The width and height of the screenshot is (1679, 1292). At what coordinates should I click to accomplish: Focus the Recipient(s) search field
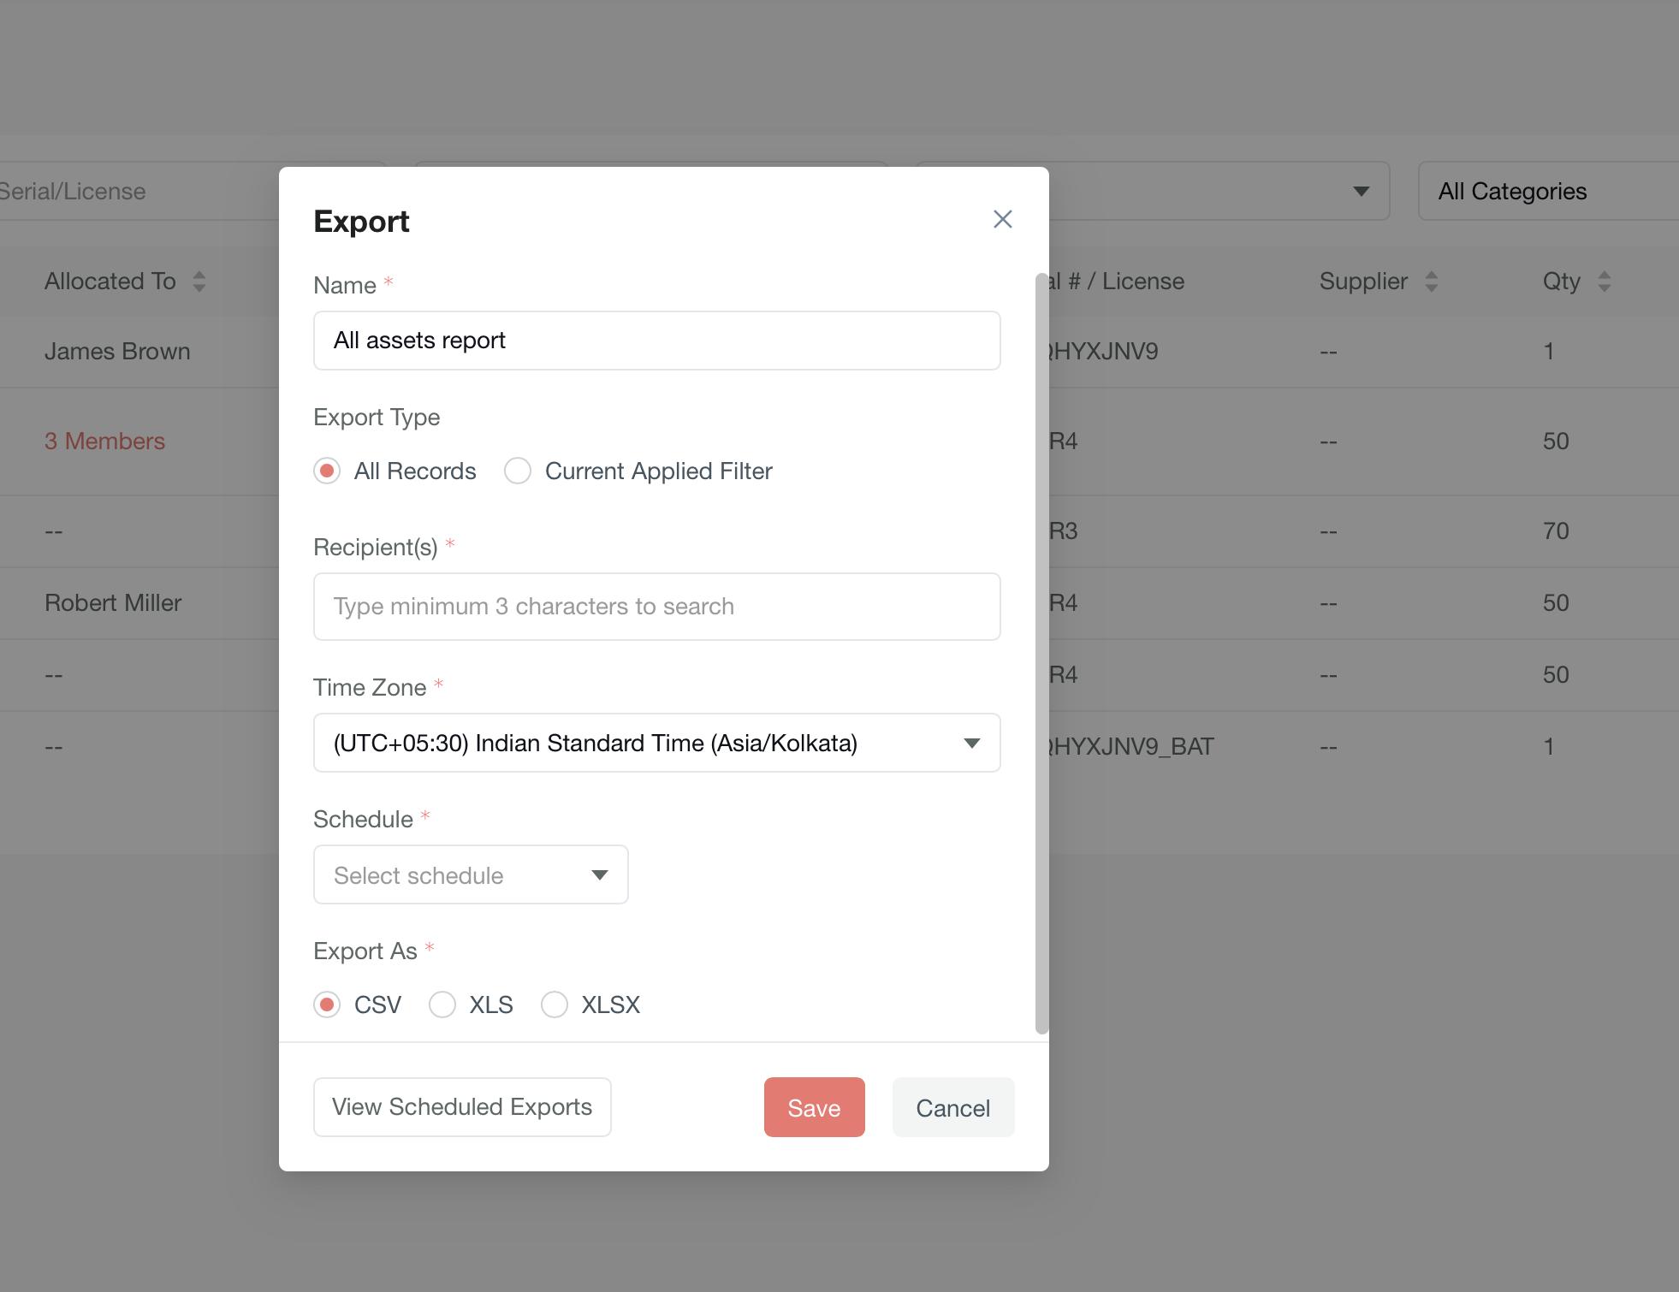656,607
